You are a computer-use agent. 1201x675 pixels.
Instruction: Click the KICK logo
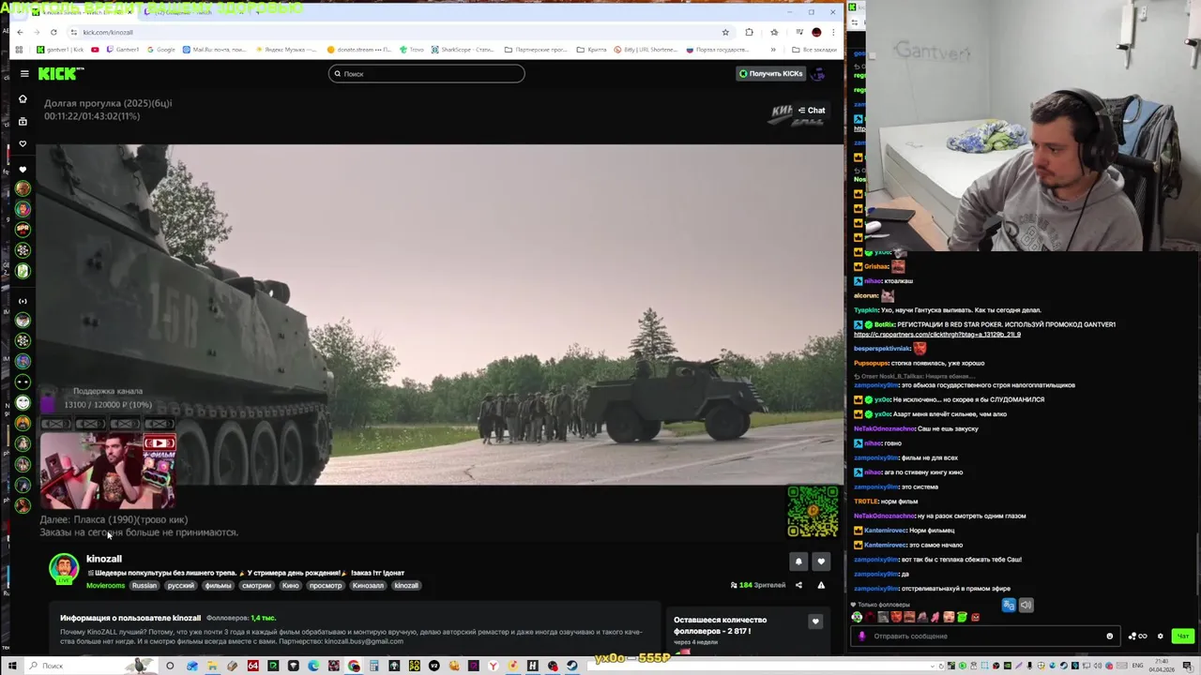(61, 73)
